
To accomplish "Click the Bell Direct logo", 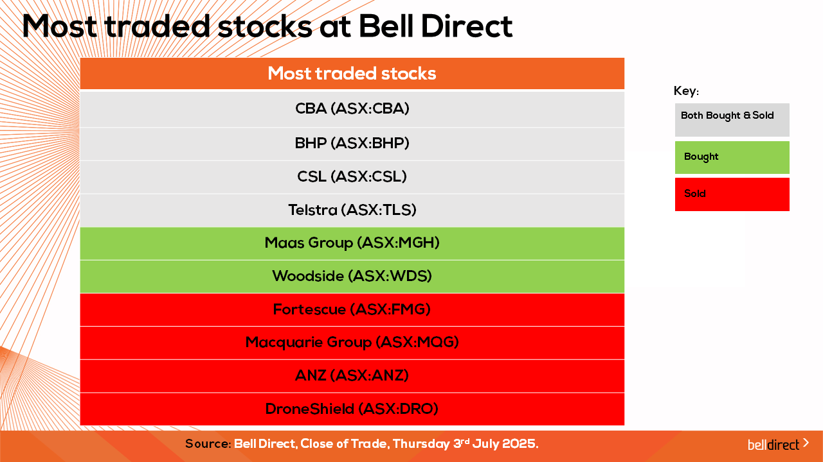I will [x=773, y=444].
